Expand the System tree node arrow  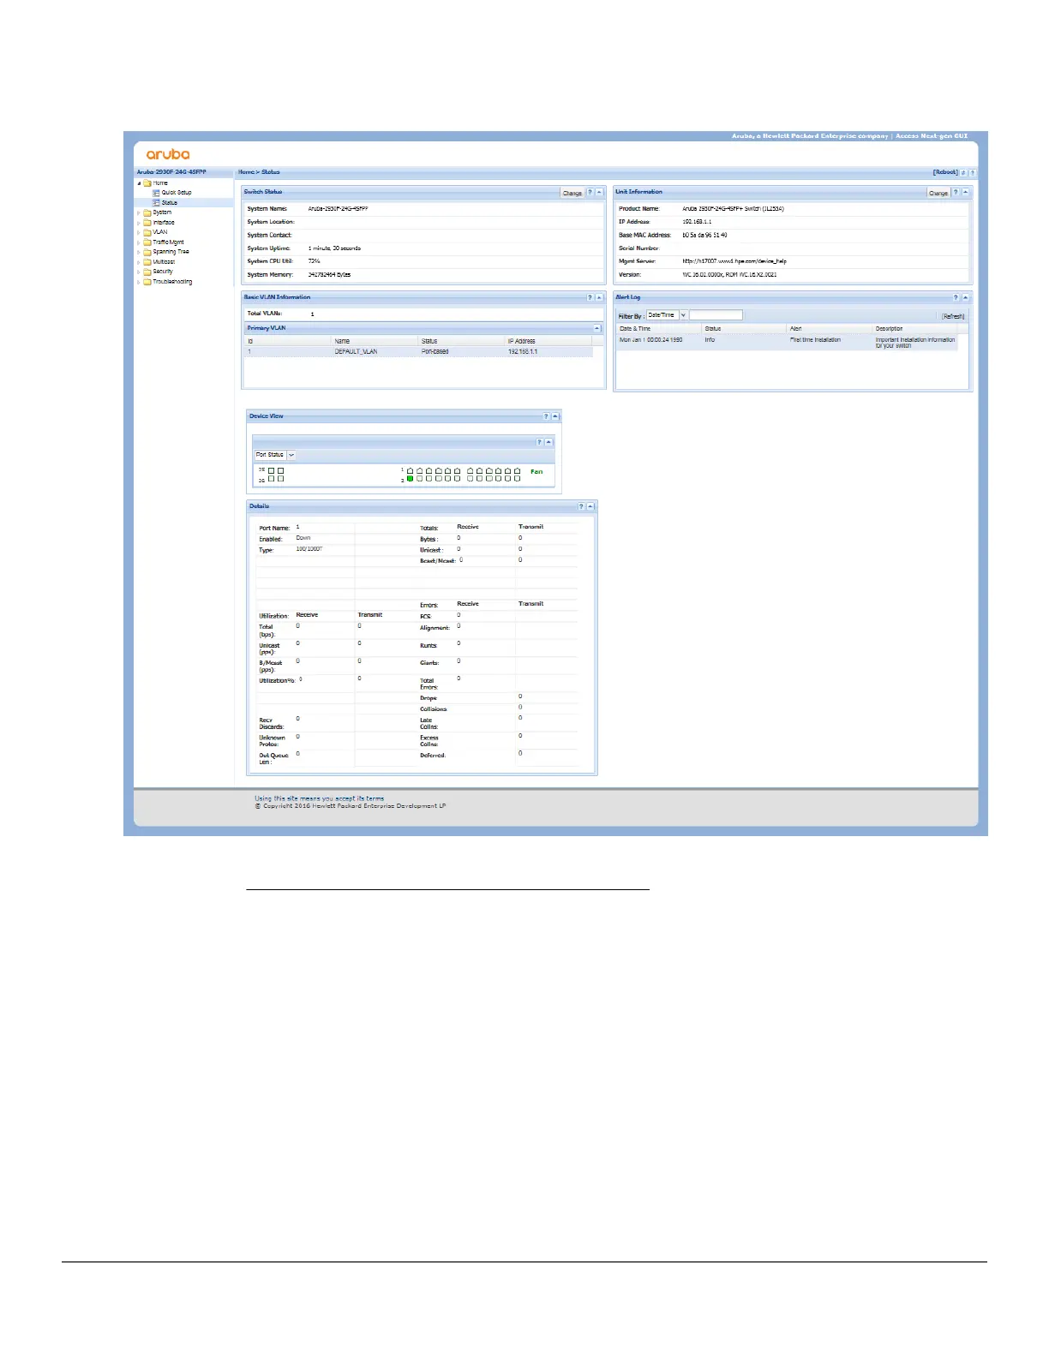click(x=139, y=212)
